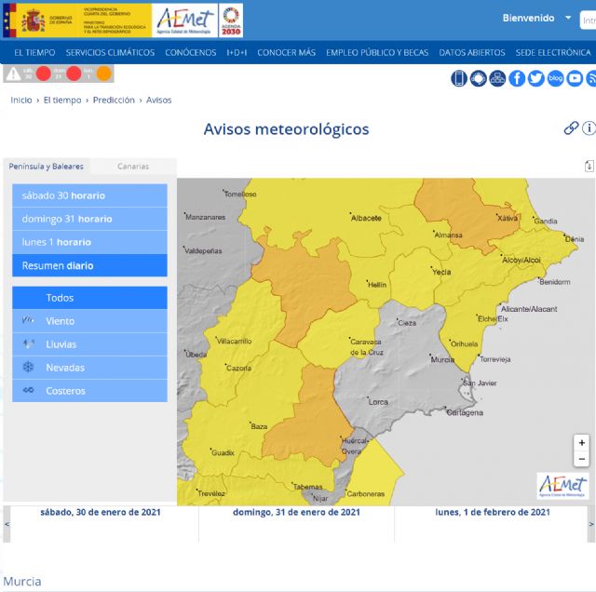Open AEMET Twitter page icon
This screenshot has width=596, height=592.
536,78
